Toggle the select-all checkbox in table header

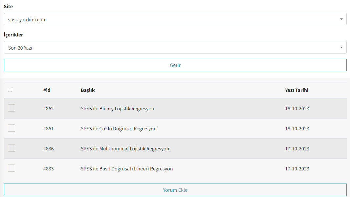[10, 90]
